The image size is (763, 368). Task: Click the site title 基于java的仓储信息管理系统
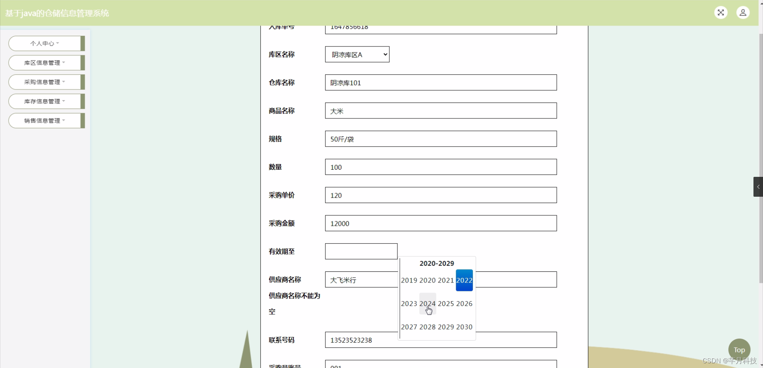click(56, 13)
